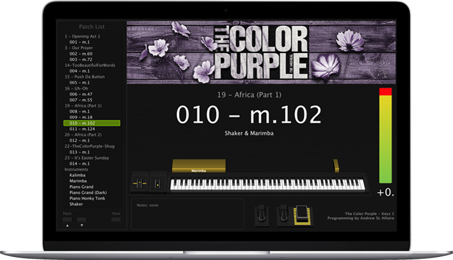
Task: Select set 15 - Push Da Button
Action: pos(85,77)
